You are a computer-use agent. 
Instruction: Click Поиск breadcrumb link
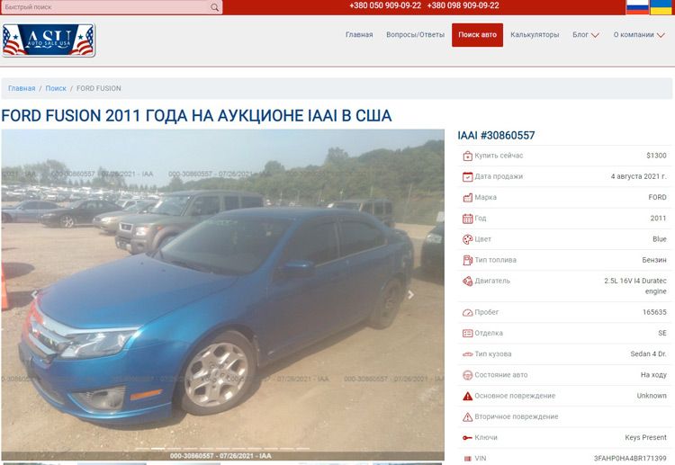[x=56, y=88]
